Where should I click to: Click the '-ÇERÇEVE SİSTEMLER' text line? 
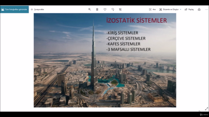[x=126, y=38]
